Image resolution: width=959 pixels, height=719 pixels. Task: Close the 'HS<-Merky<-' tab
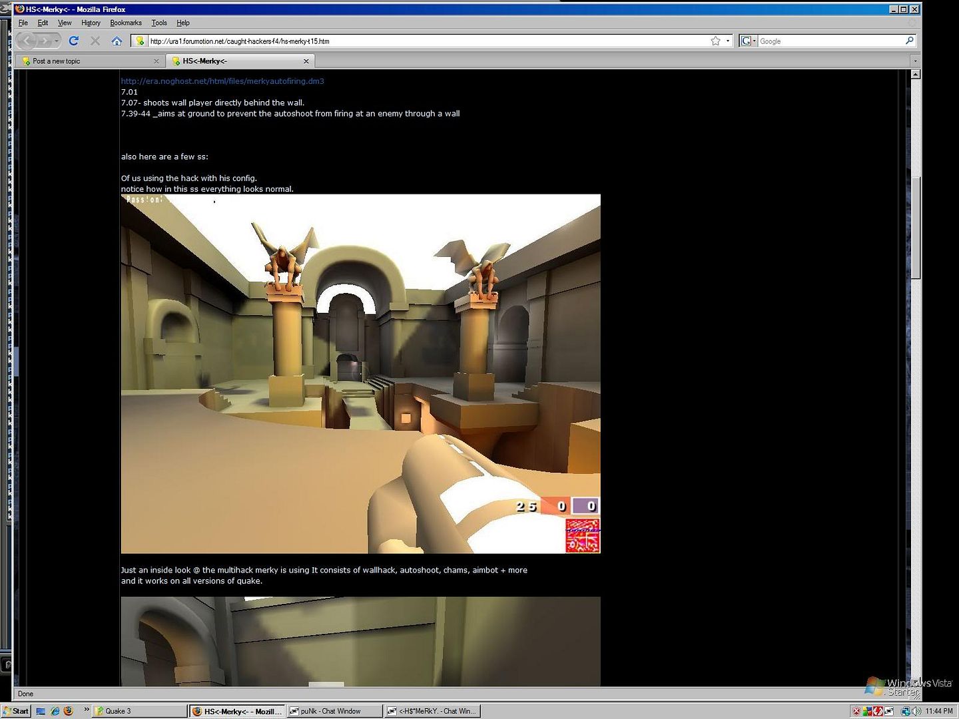tap(306, 61)
